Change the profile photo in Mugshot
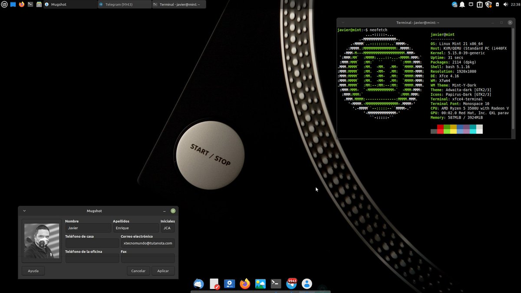 pos(42,241)
